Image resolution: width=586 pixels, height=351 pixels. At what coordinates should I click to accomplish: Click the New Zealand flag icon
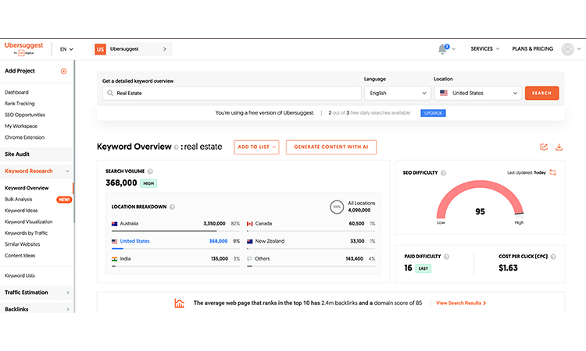[250, 241]
